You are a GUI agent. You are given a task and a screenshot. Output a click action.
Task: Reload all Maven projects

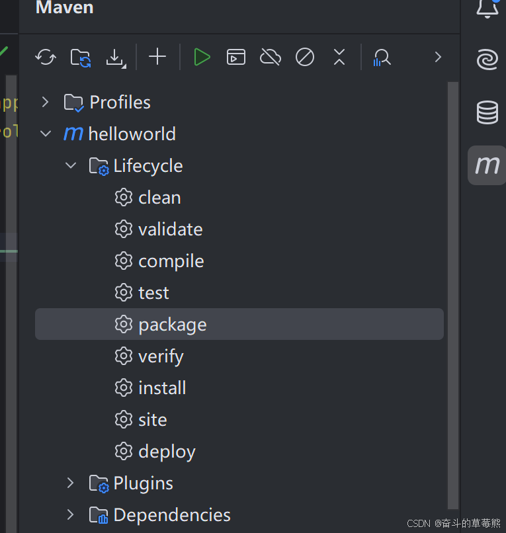tap(46, 57)
